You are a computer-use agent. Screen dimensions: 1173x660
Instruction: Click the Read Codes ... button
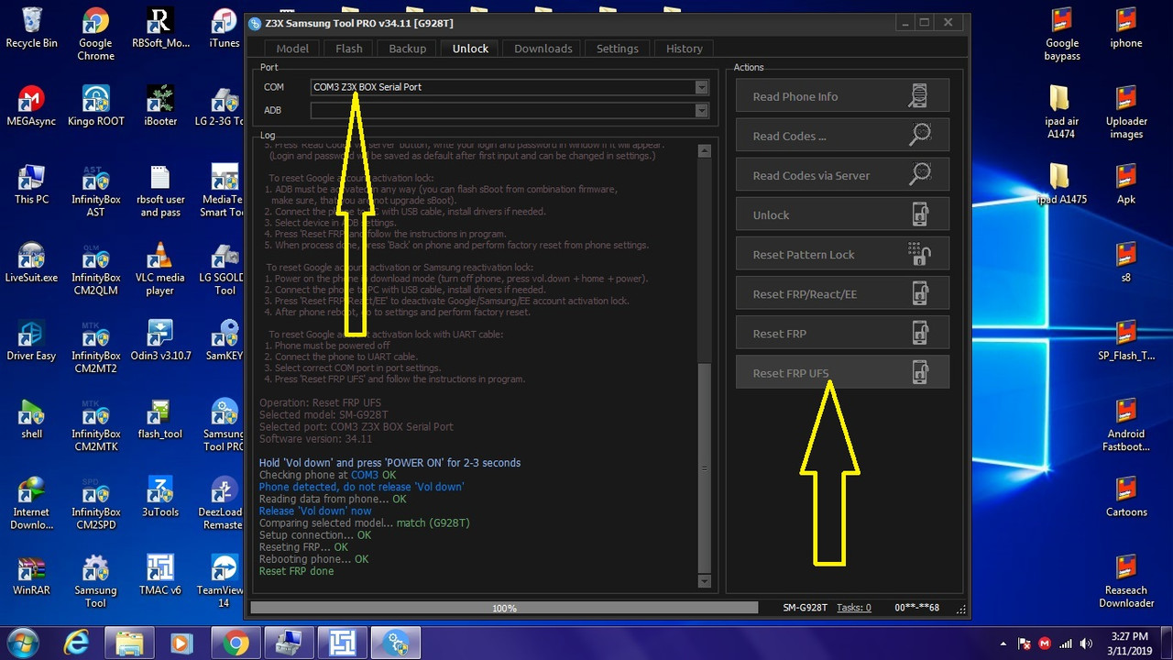(842, 136)
